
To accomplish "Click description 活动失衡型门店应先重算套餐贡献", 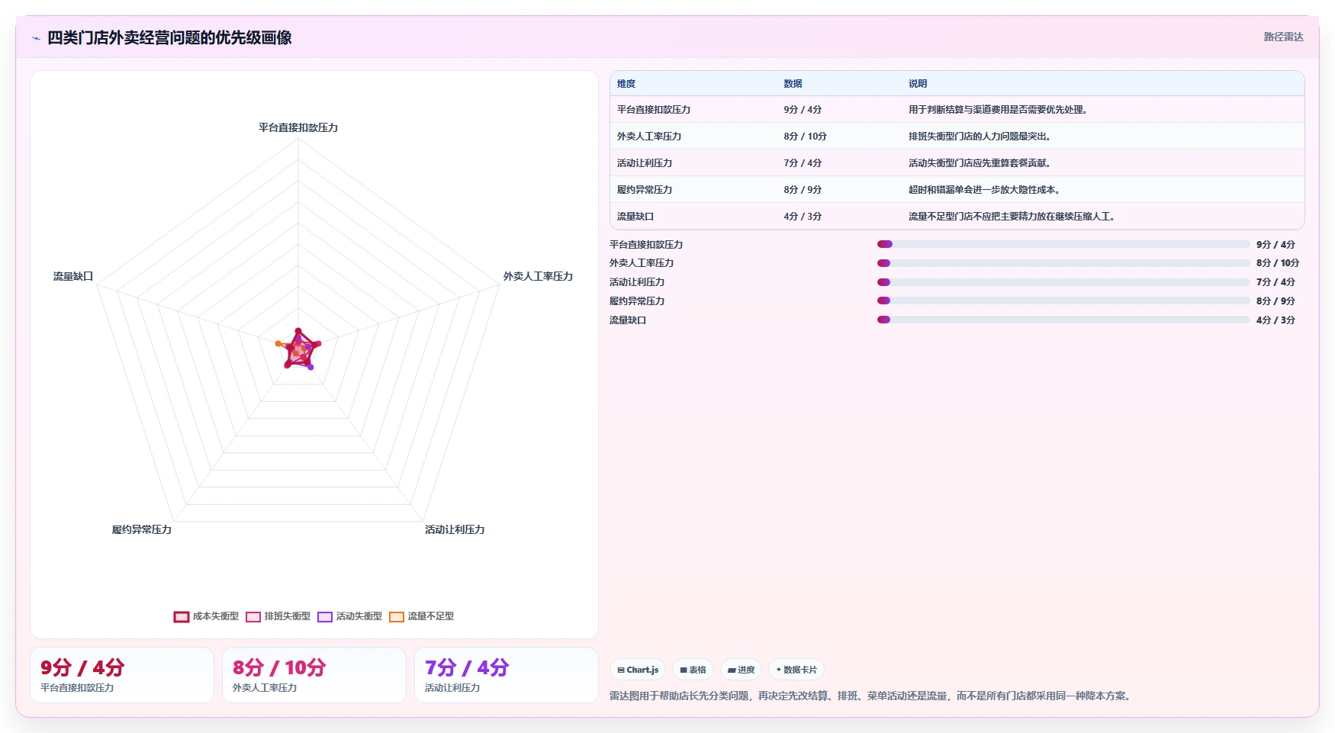I will [980, 163].
